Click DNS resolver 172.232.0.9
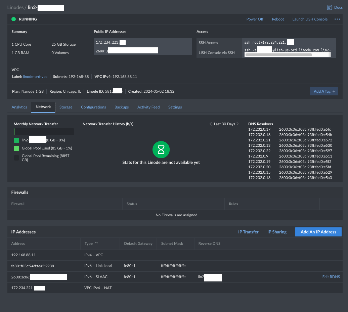The image size is (348, 312). click(x=258, y=156)
